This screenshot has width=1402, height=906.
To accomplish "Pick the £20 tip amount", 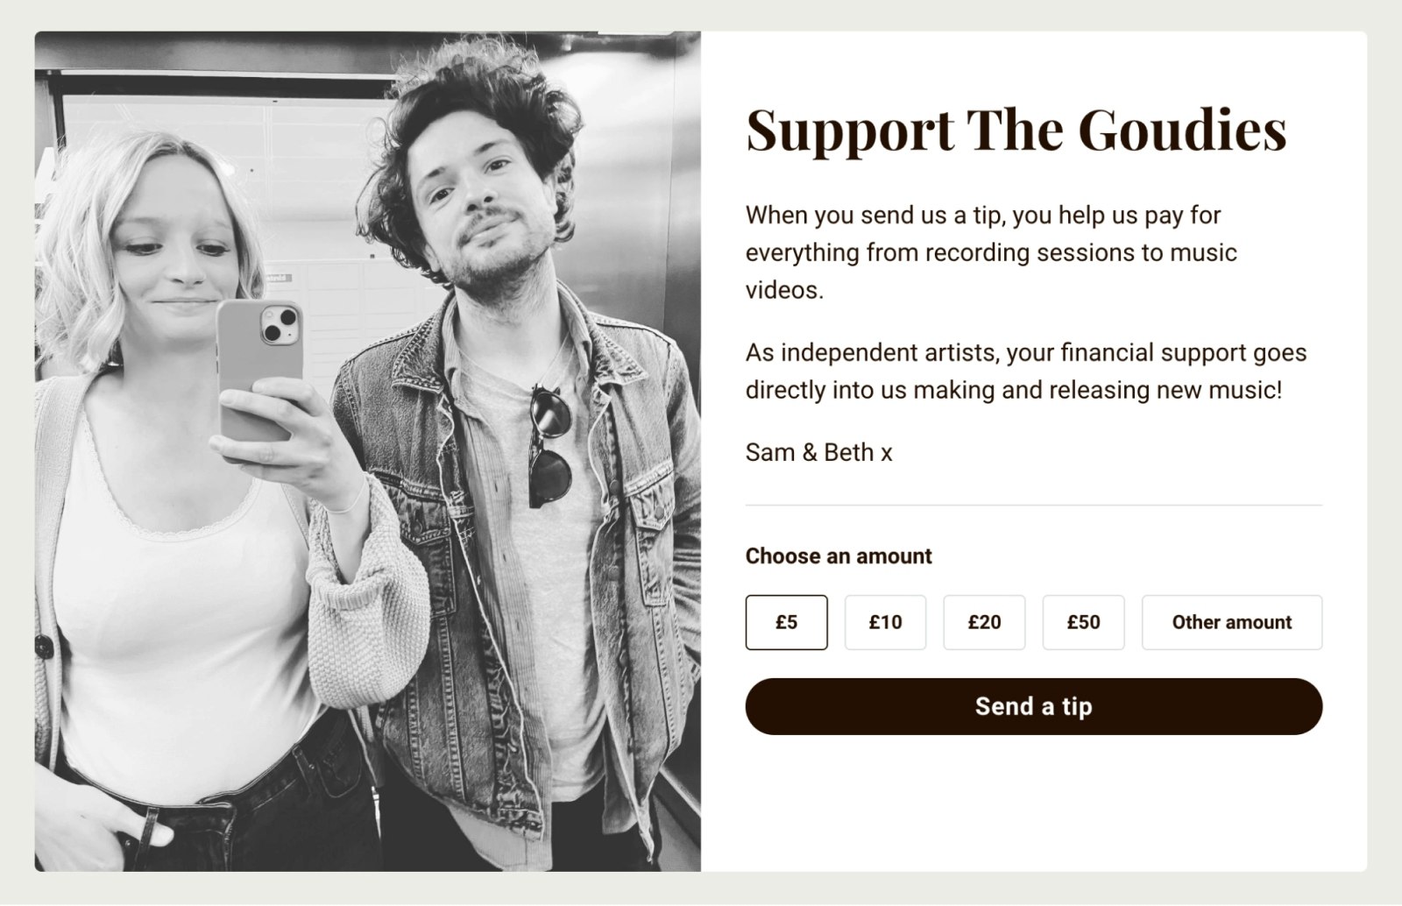I will (984, 622).
